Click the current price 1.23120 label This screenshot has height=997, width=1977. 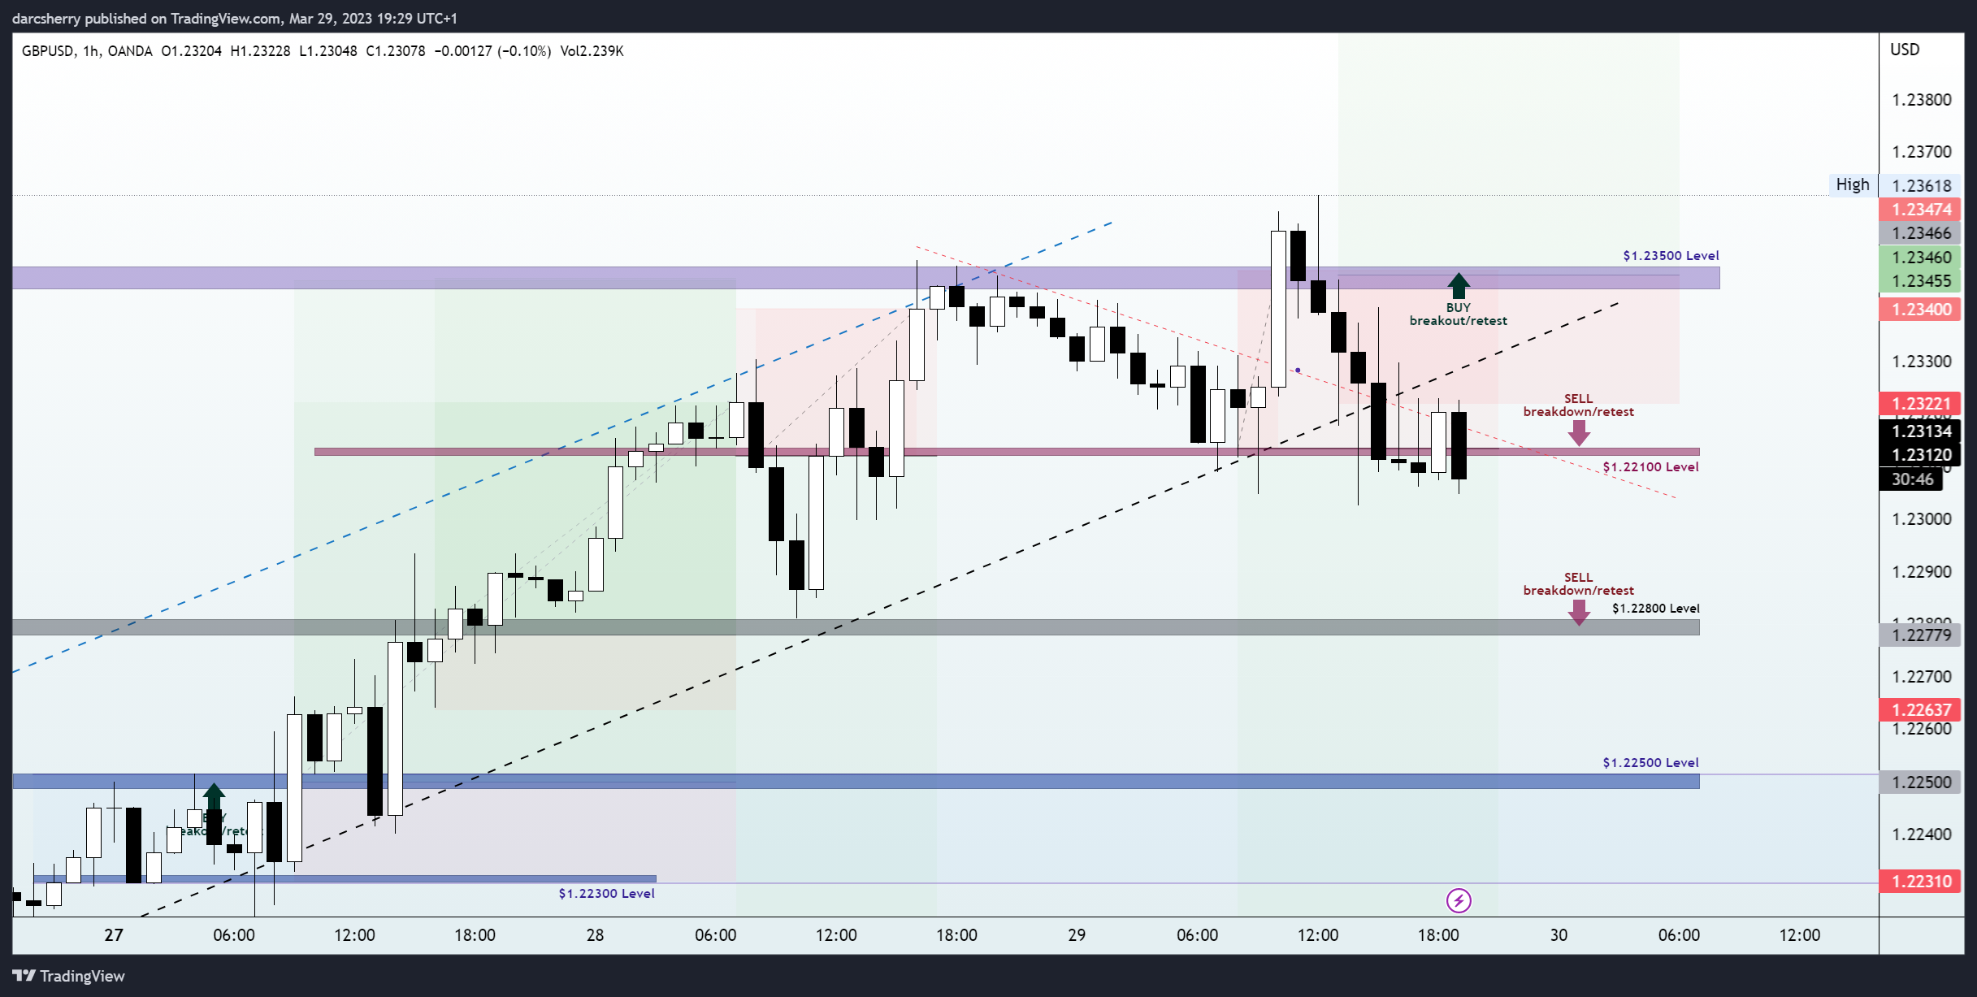coord(1921,454)
